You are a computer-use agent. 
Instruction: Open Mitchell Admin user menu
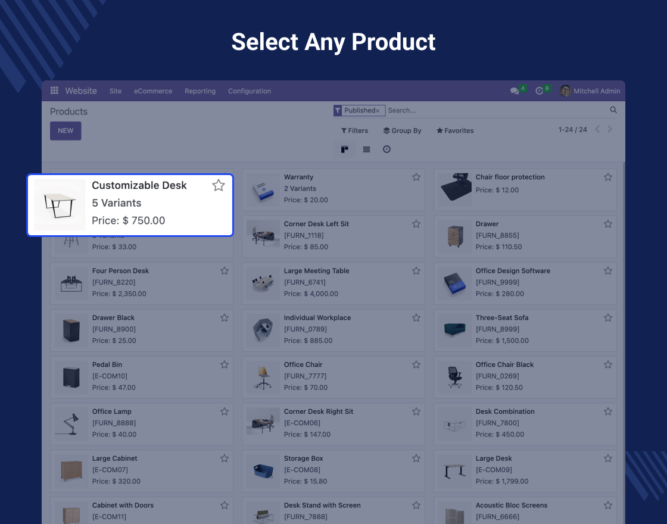pos(590,91)
